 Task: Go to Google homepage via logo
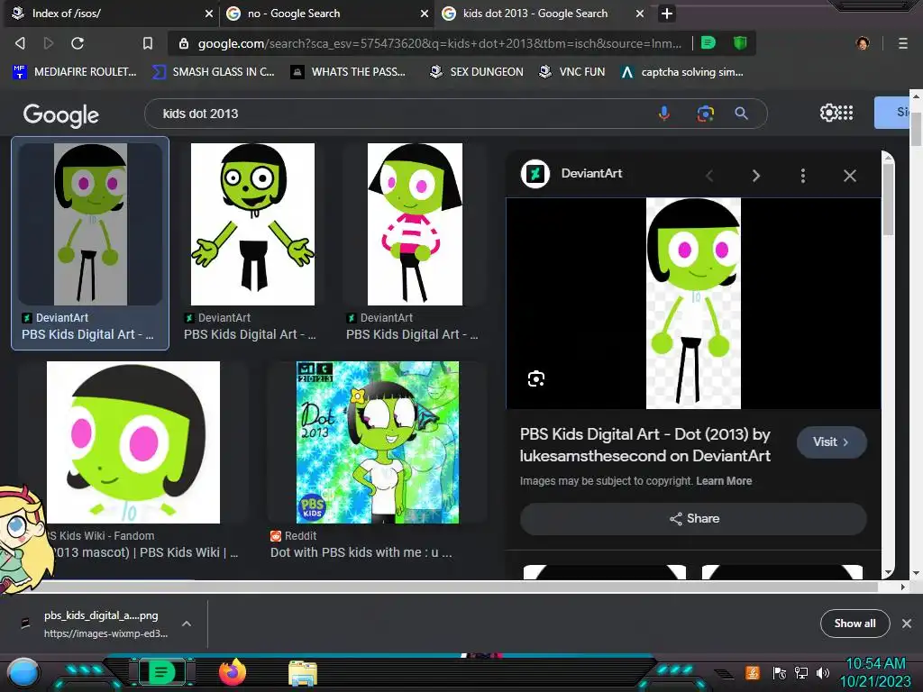tap(60, 114)
